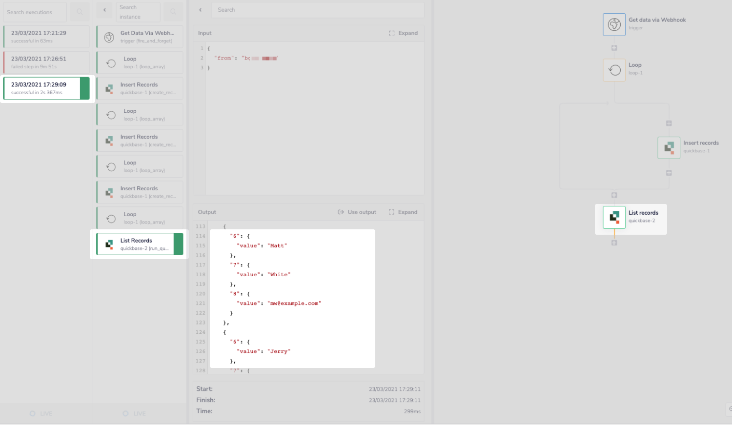Click Expand on the Output panel

pos(404,212)
